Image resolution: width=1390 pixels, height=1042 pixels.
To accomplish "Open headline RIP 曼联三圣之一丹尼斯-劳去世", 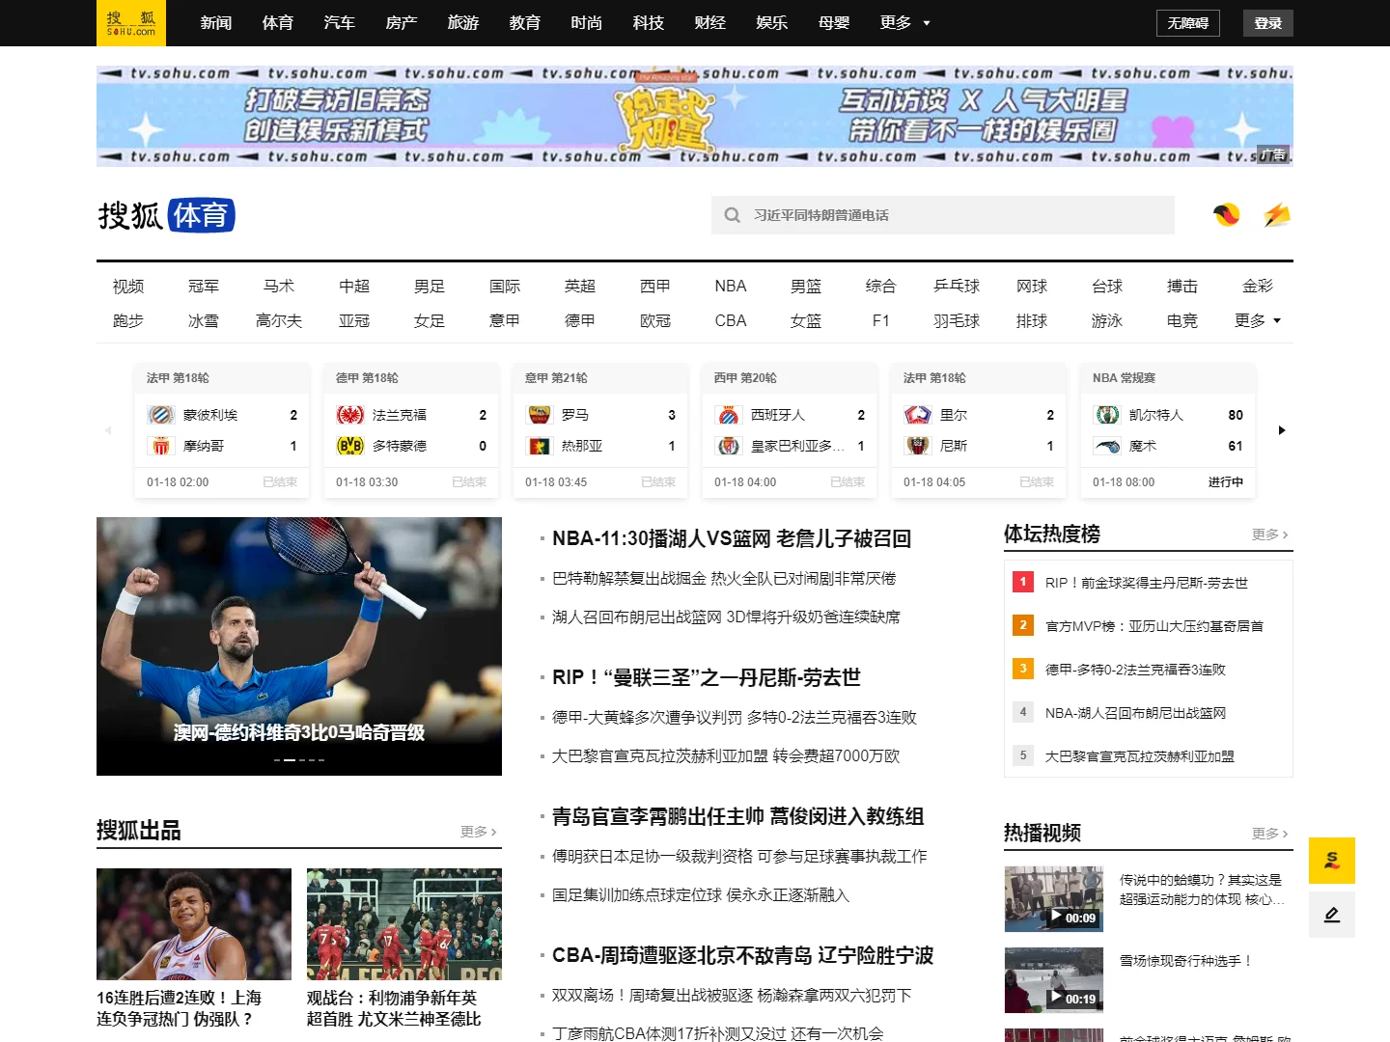I will coord(707,677).
